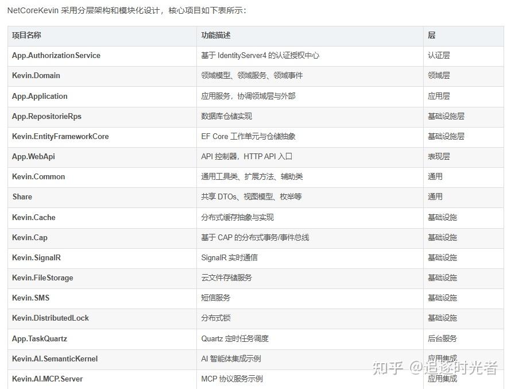The width and height of the screenshot is (511, 389).
Task: Click the 短信服务 description
Action: pos(216,298)
